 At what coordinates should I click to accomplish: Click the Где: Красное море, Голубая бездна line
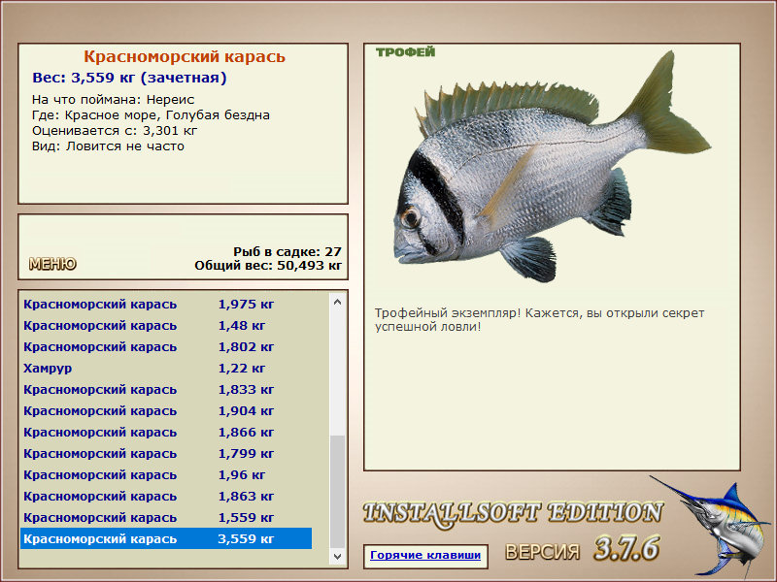click(x=152, y=115)
